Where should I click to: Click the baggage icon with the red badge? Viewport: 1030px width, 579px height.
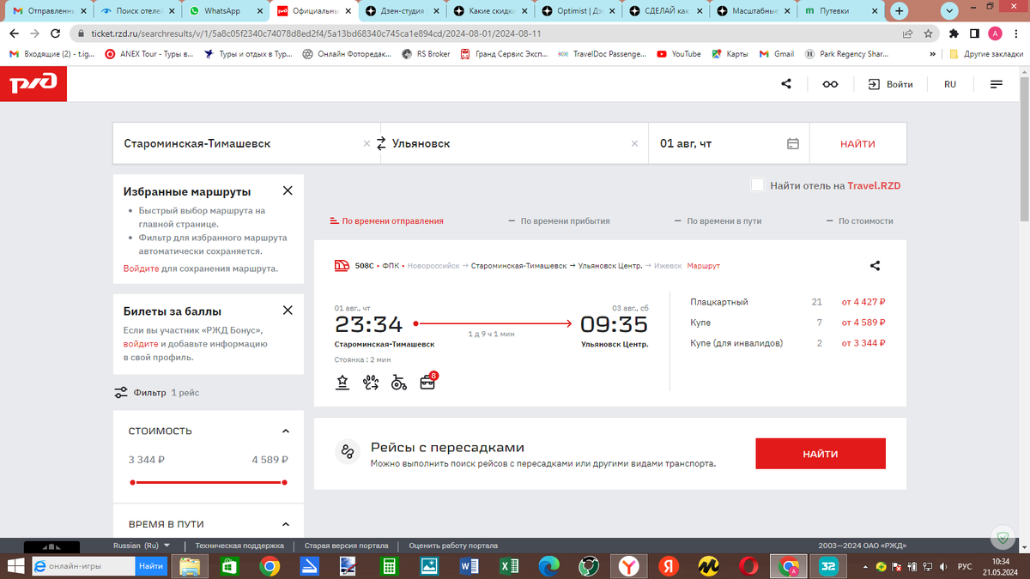click(427, 382)
